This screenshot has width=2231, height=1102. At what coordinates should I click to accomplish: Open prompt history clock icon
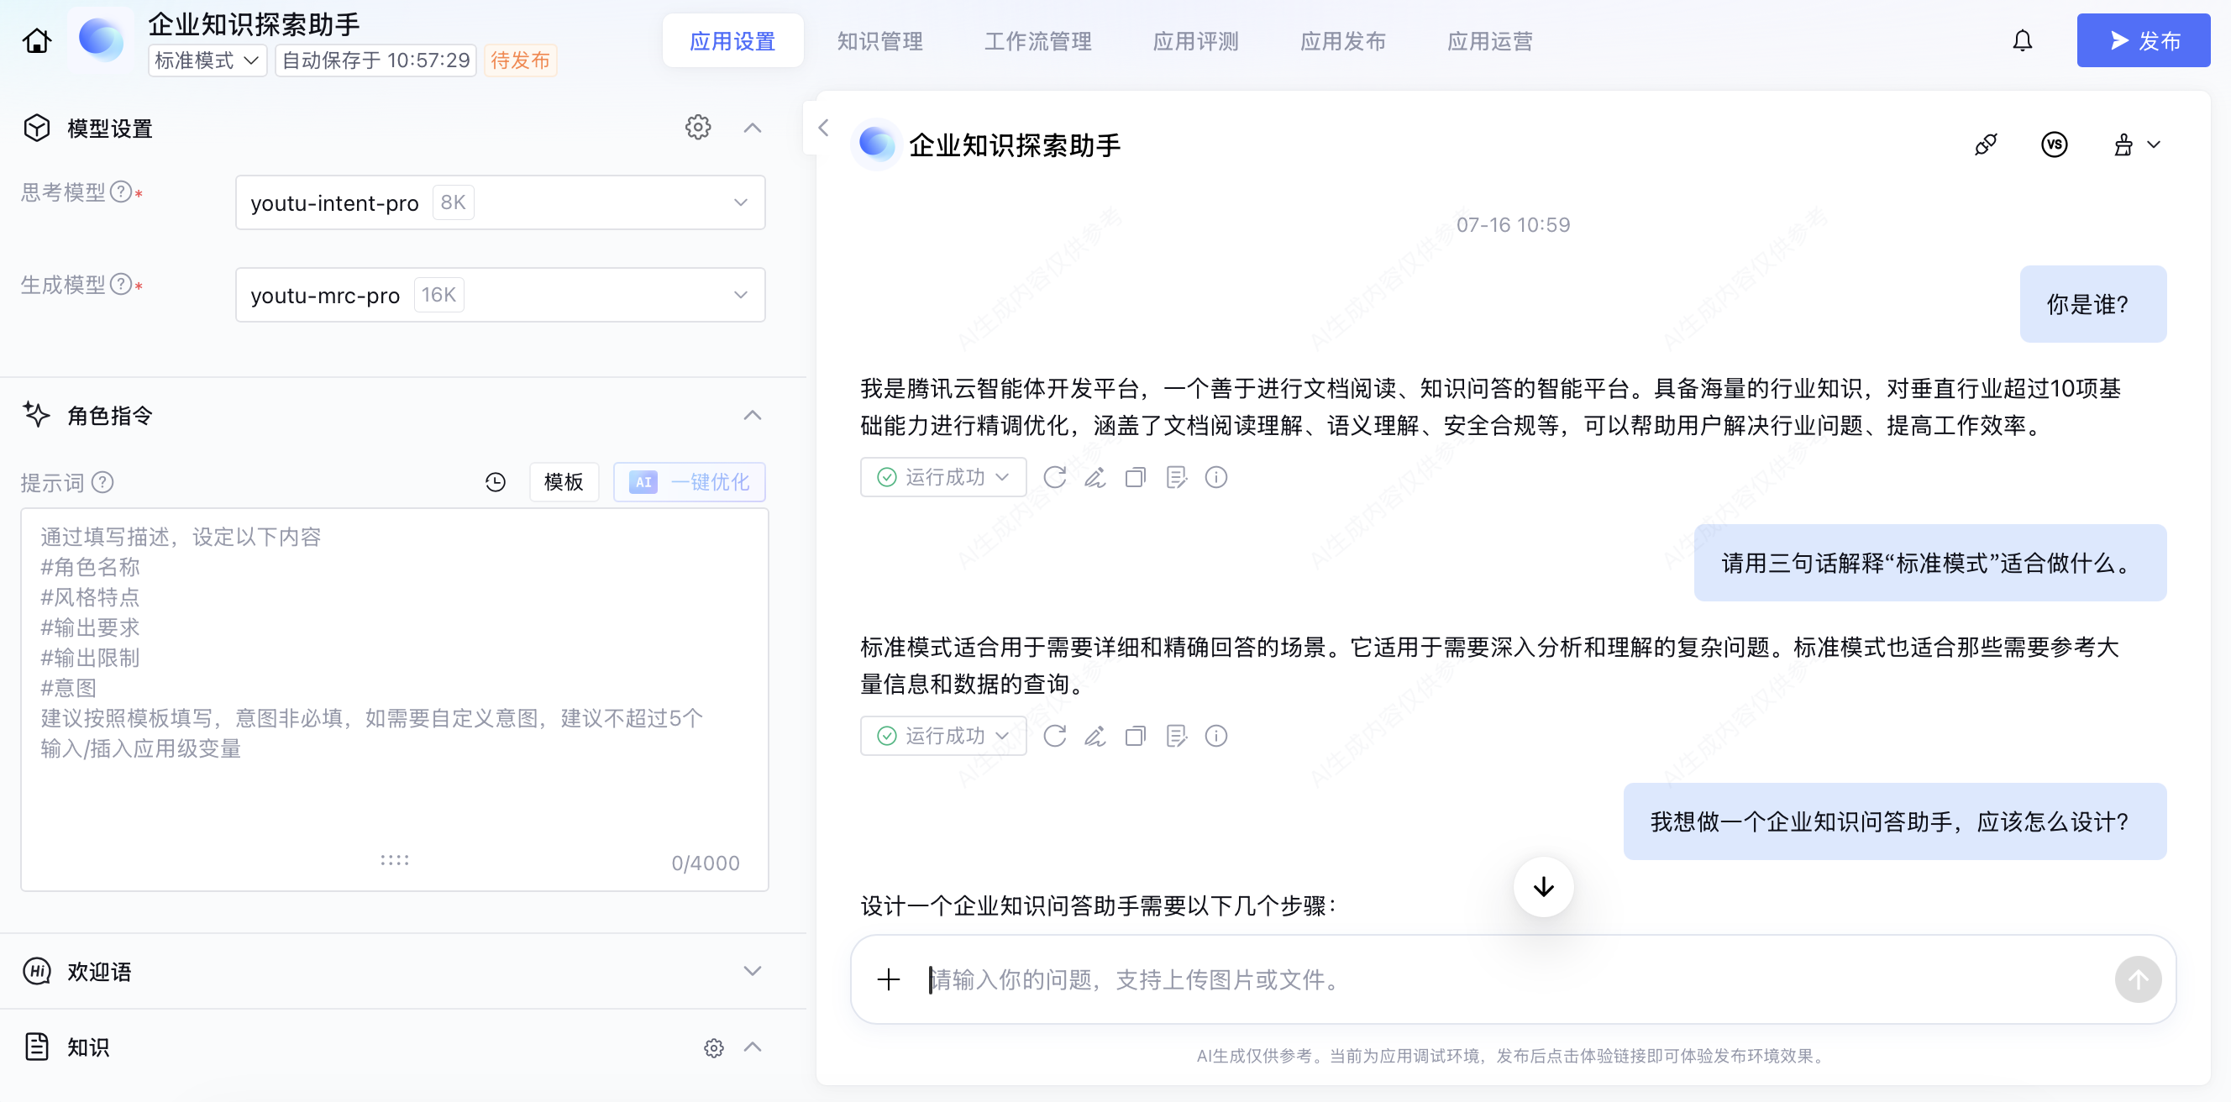point(496,481)
